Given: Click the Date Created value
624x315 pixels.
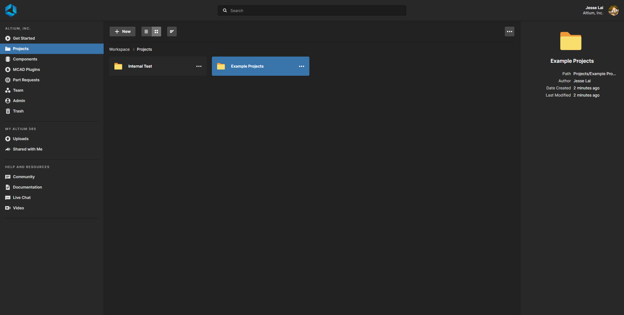Looking at the screenshot, I should click(x=586, y=88).
